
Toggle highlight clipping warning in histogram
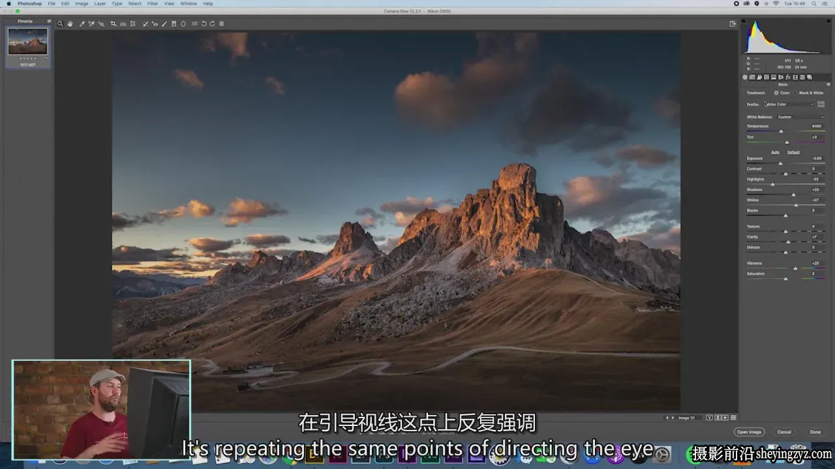pyautogui.click(x=828, y=21)
